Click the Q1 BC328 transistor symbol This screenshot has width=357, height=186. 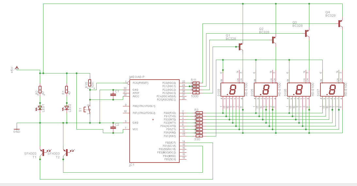pyautogui.click(x=240, y=47)
